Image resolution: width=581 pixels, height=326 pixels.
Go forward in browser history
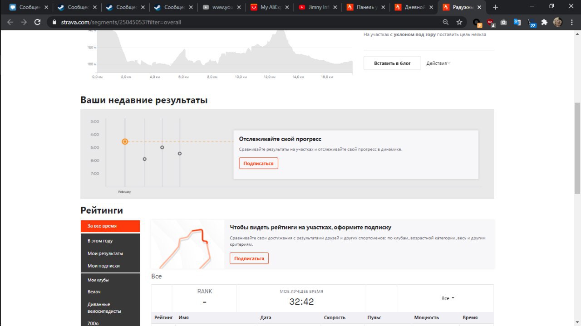pyautogui.click(x=24, y=22)
